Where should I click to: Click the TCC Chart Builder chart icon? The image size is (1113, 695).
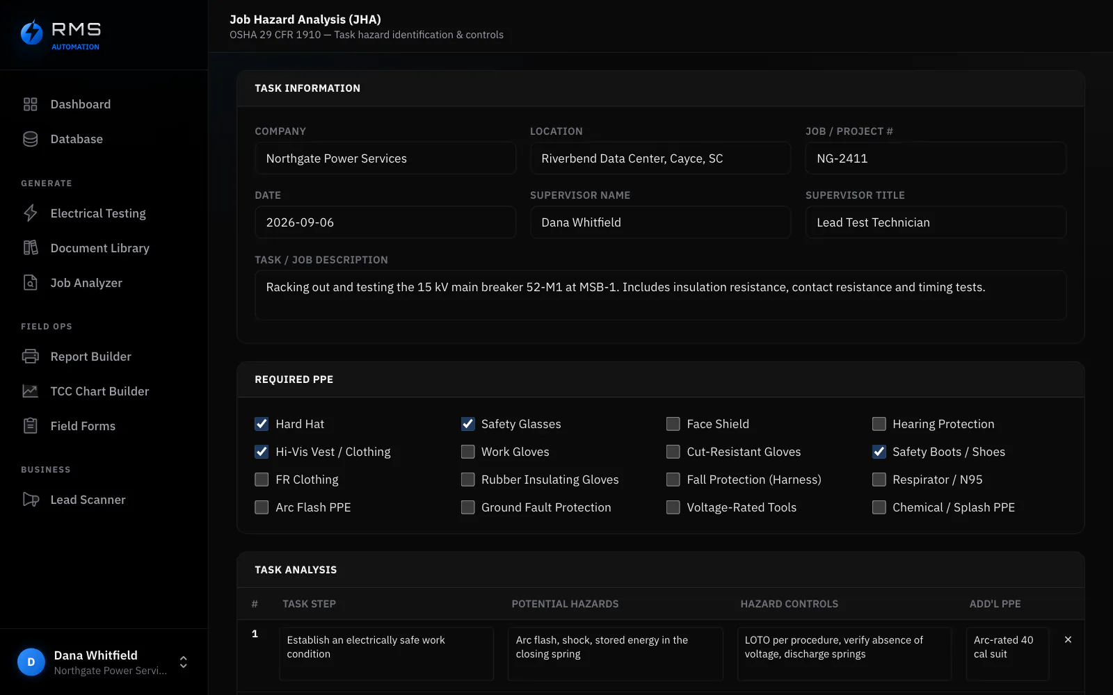click(30, 391)
